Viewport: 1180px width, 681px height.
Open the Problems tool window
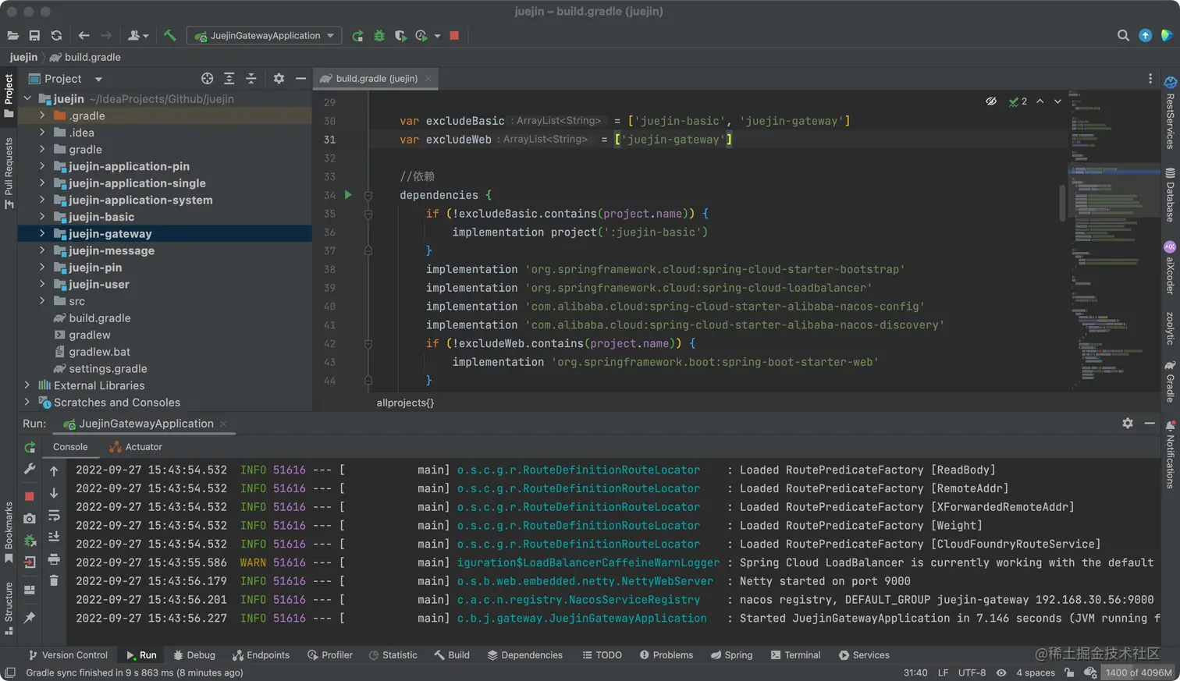point(666,655)
